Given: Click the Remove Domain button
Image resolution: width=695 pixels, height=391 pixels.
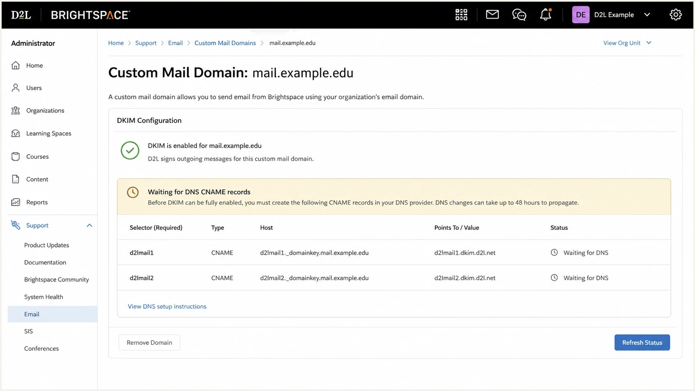Looking at the screenshot, I should (x=149, y=342).
